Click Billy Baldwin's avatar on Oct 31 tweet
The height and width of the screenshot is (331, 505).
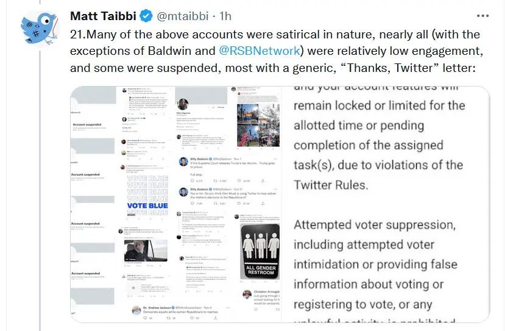coord(183,193)
